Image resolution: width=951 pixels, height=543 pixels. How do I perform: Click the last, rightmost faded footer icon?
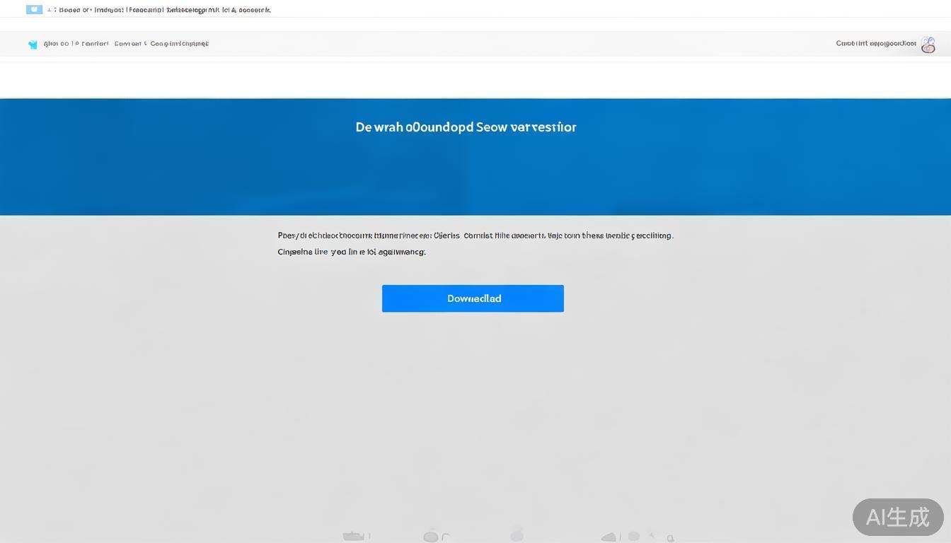[669, 538]
